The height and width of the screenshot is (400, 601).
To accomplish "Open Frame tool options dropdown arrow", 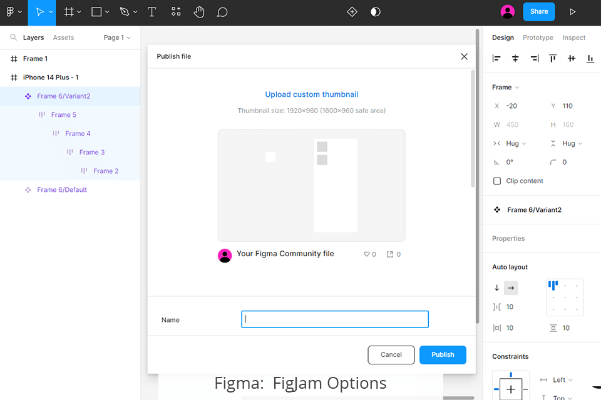I will click(79, 12).
